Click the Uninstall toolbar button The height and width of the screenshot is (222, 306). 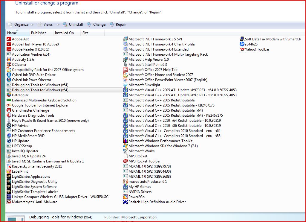point(73,25)
